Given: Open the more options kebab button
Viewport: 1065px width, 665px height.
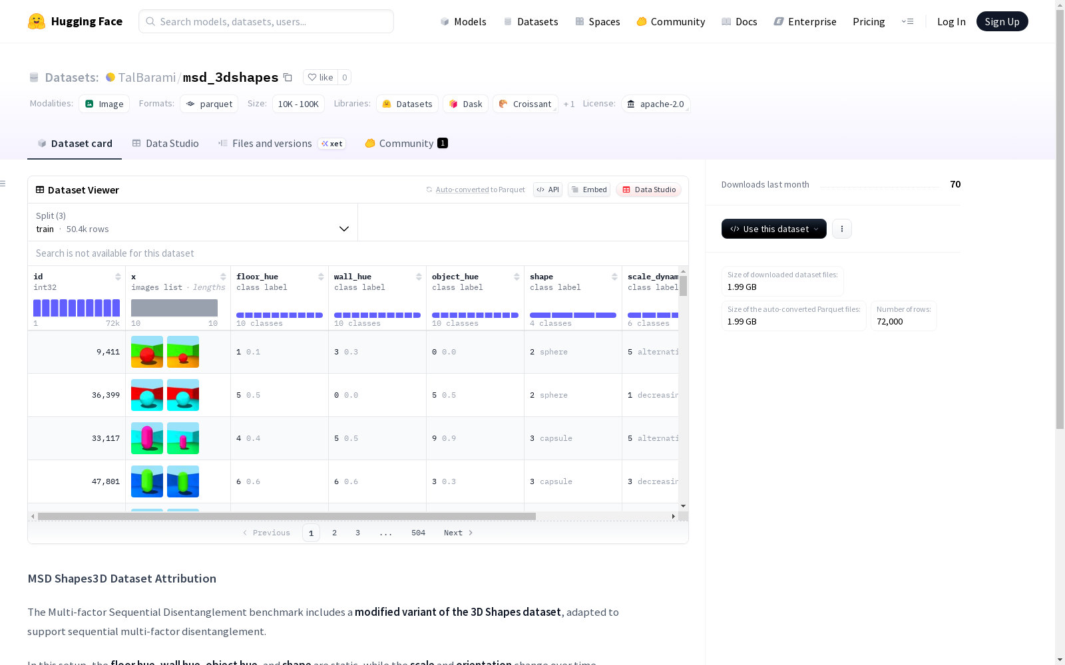Looking at the screenshot, I should tap(842, 229).
